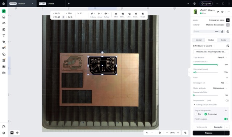Screen dimensions: 232x137
Task: Click the Proceso button
Action: pyautogui.click(x=209, y=133)
